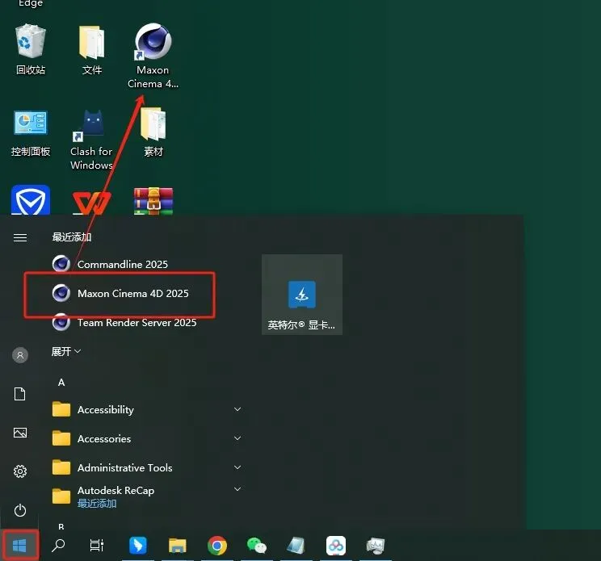601x561 pixels.
Task: Expand the Autodesk ReCap chevron
Action: (x=237, y=489)
